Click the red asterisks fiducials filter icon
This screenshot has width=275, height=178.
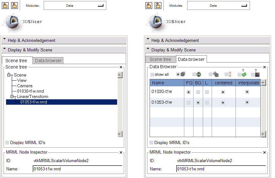(x=230, y=74)
